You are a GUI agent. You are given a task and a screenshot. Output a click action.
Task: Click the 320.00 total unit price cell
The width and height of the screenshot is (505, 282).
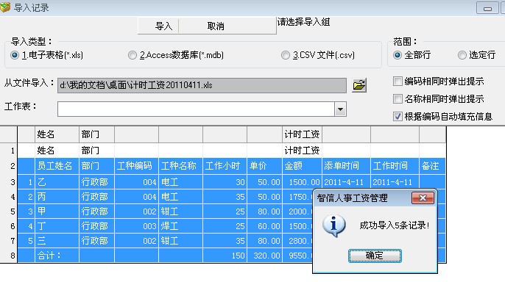265,256
